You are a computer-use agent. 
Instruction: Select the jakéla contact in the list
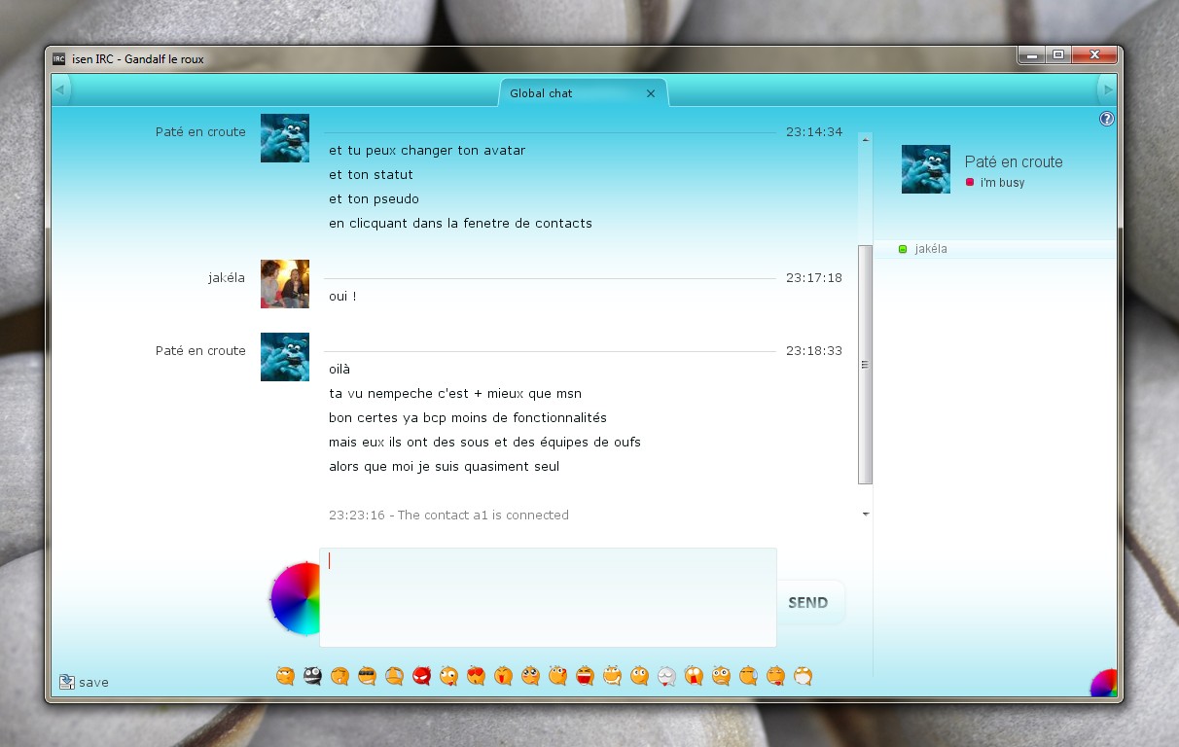[994, 249]
